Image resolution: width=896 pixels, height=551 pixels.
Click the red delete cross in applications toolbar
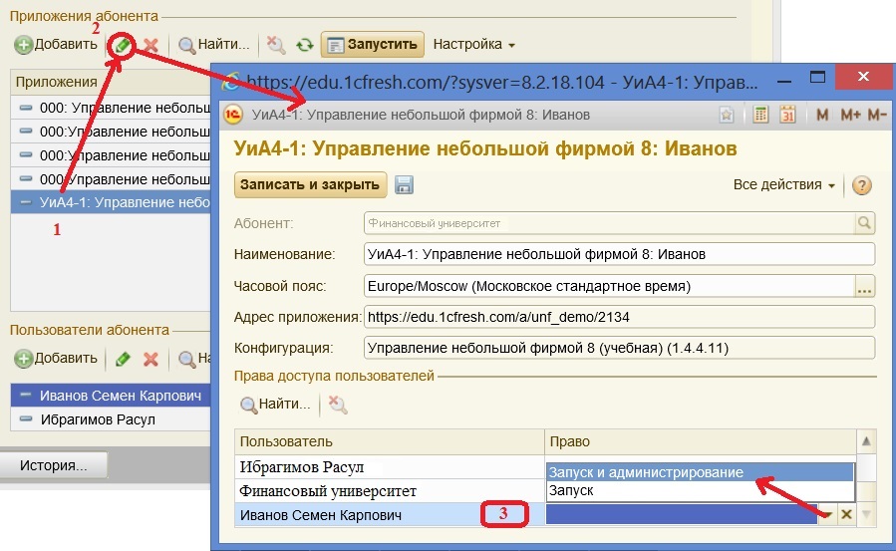[x=150, y=45]
